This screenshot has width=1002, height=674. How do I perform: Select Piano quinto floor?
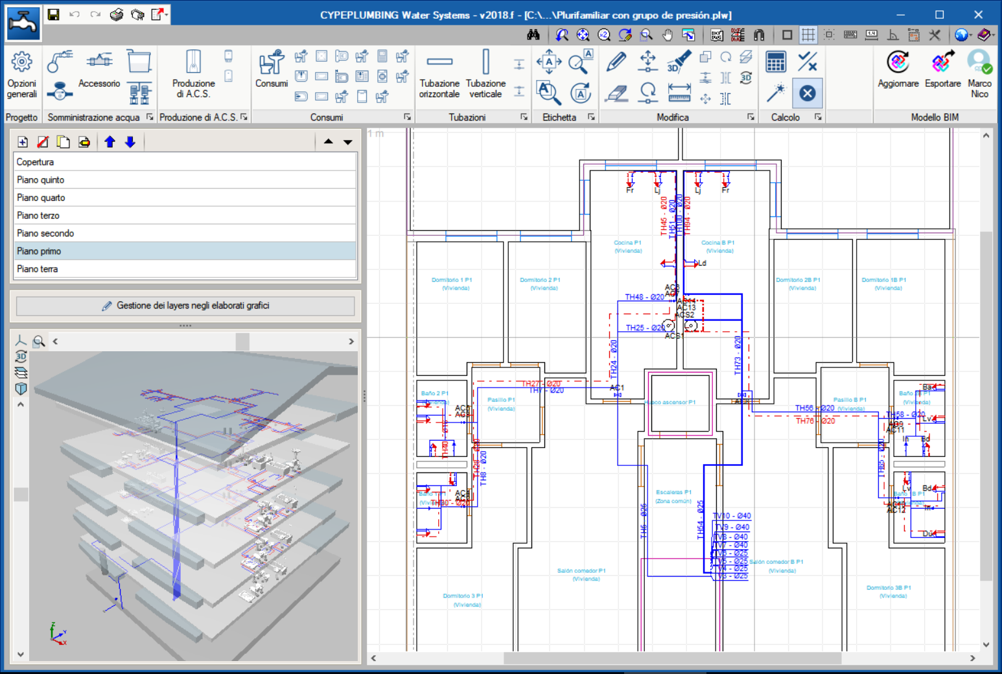185,180
